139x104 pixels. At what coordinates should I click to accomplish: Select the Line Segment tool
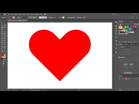click(x=5, y=29)
